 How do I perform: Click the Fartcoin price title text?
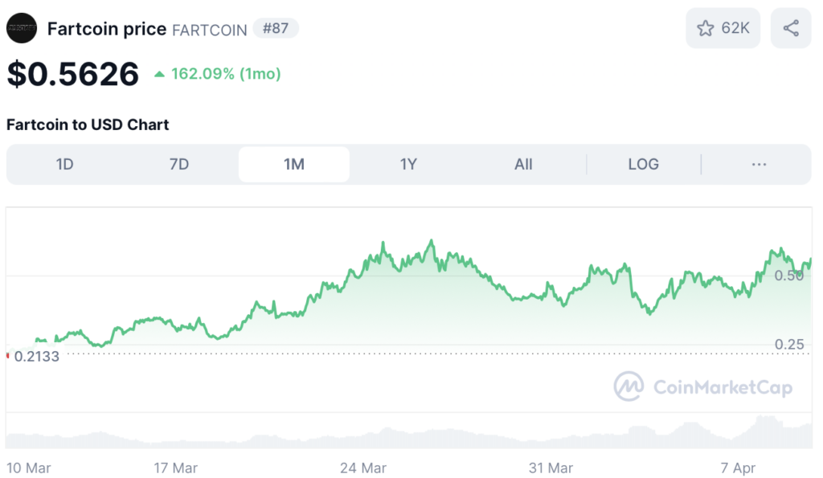(x=107, y=29)
